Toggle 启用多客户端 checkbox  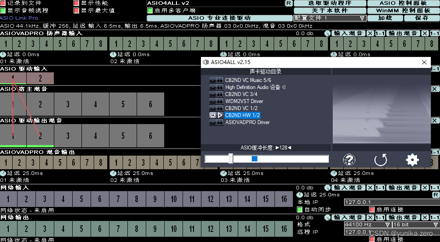150,11
